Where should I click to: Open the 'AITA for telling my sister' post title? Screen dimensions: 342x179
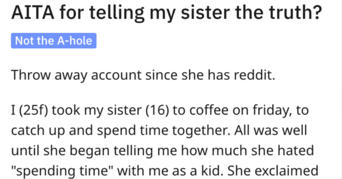click(x=167, y=13)
